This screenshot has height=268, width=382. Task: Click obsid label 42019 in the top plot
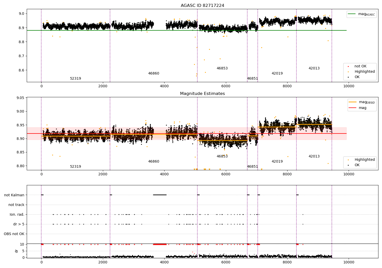pos(277,73)
